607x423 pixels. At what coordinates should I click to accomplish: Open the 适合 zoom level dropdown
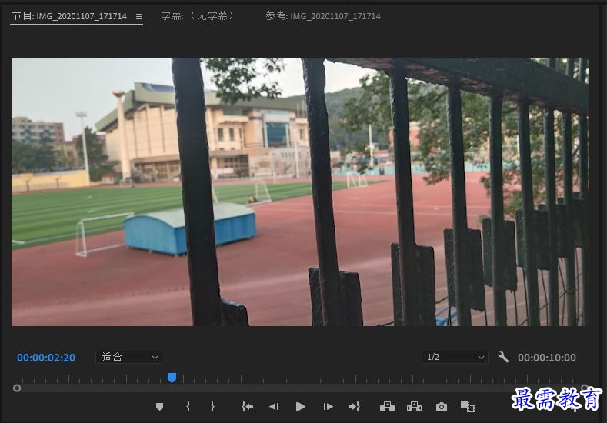coord(128,357)
